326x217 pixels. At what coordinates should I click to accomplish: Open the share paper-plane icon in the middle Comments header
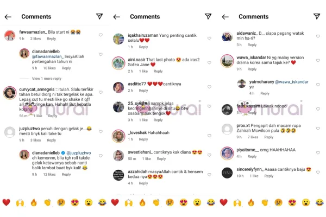tap(208, 16)
